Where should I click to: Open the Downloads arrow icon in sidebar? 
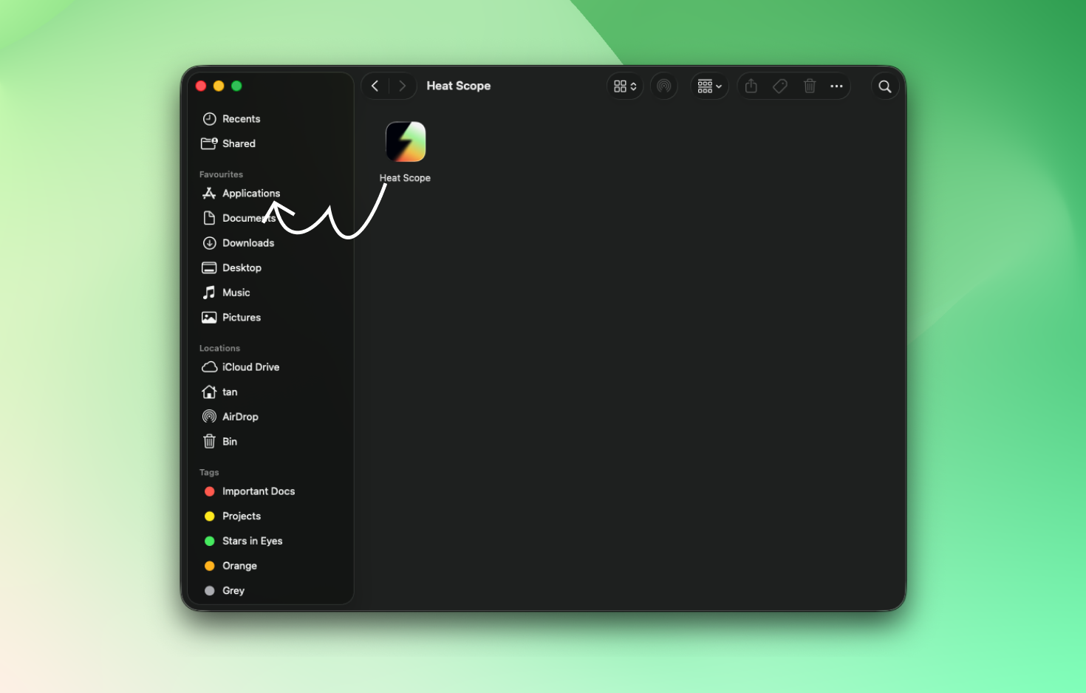coord(210,243)
